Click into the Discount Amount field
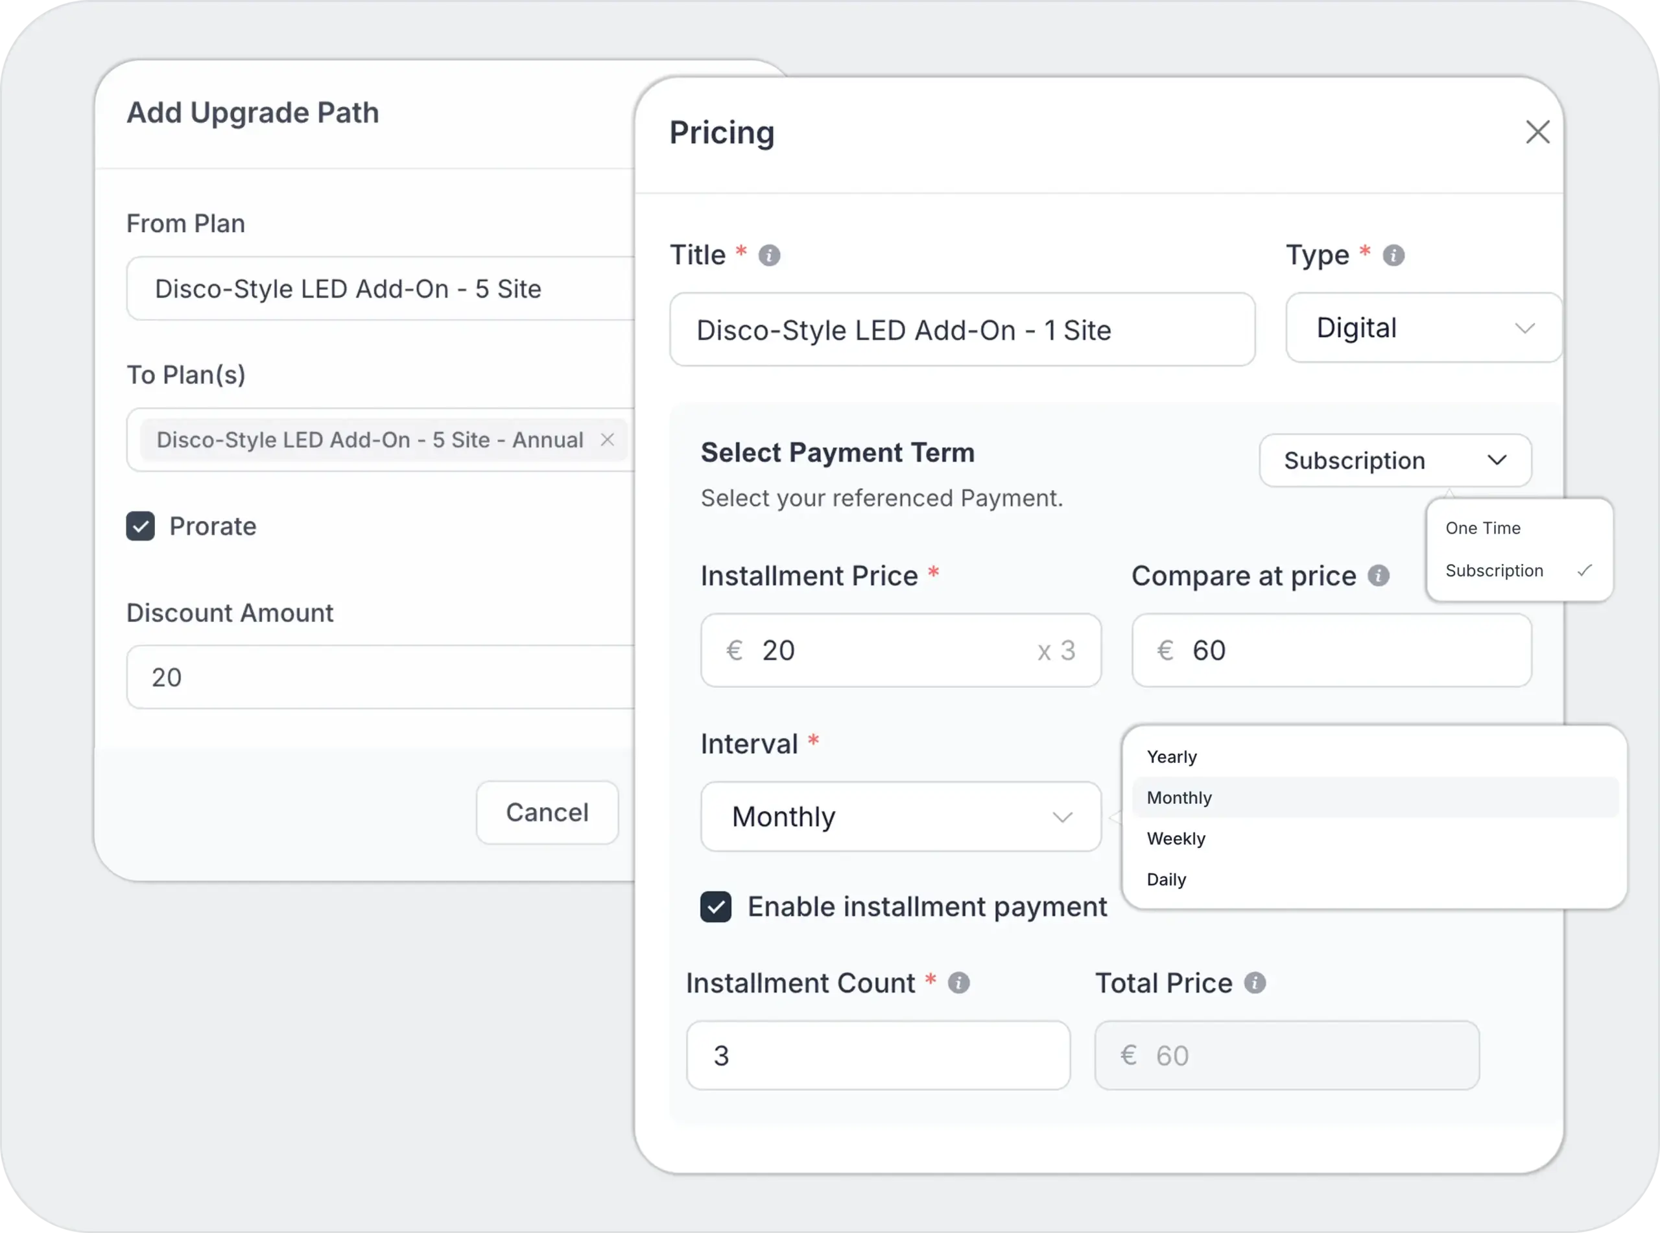1660x1233 pixels. pyautogui.click(x=381, y=677)
